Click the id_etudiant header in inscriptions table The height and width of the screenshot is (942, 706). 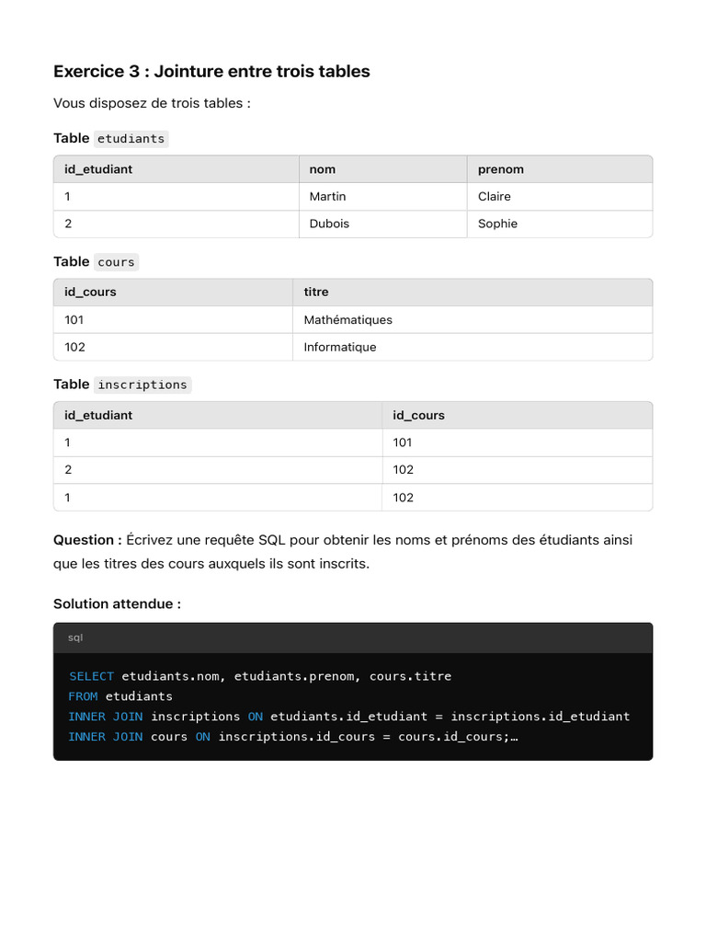coord(218,415)
